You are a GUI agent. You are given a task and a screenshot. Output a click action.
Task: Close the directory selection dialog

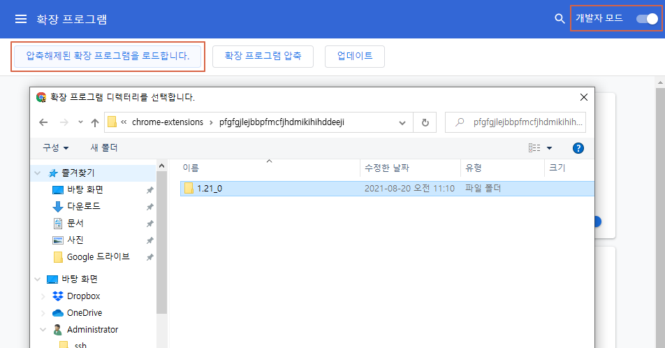pos(583,97)
